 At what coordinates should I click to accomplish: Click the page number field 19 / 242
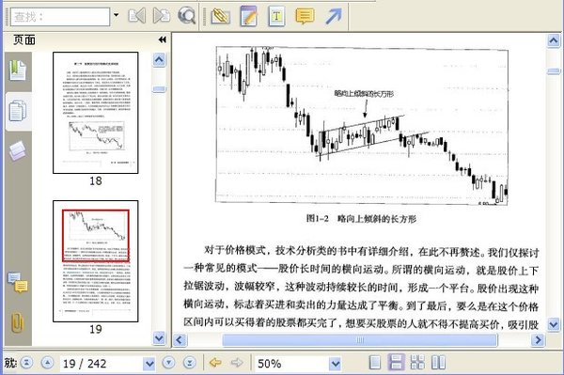pos(102,364)
